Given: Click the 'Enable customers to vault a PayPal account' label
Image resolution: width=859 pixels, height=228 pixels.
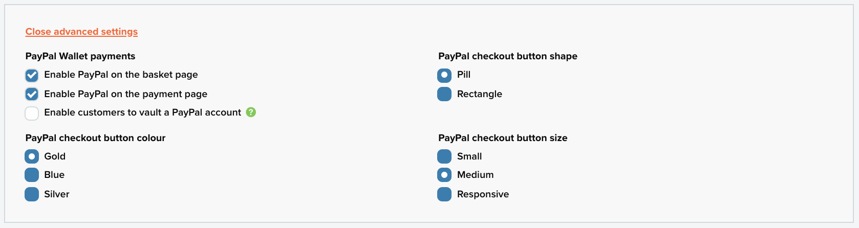Looking at the screenshot, I should [x=142, y=112].
